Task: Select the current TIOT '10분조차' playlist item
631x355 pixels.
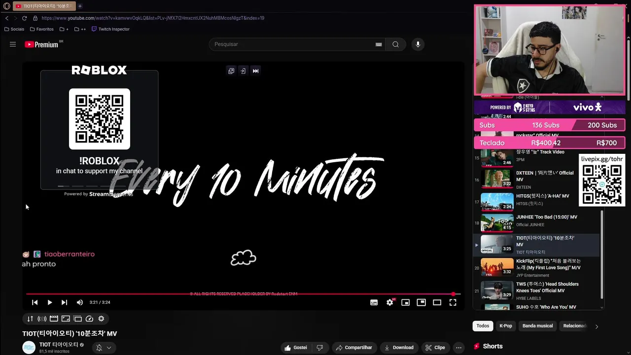Action: [x=537, y=245]
